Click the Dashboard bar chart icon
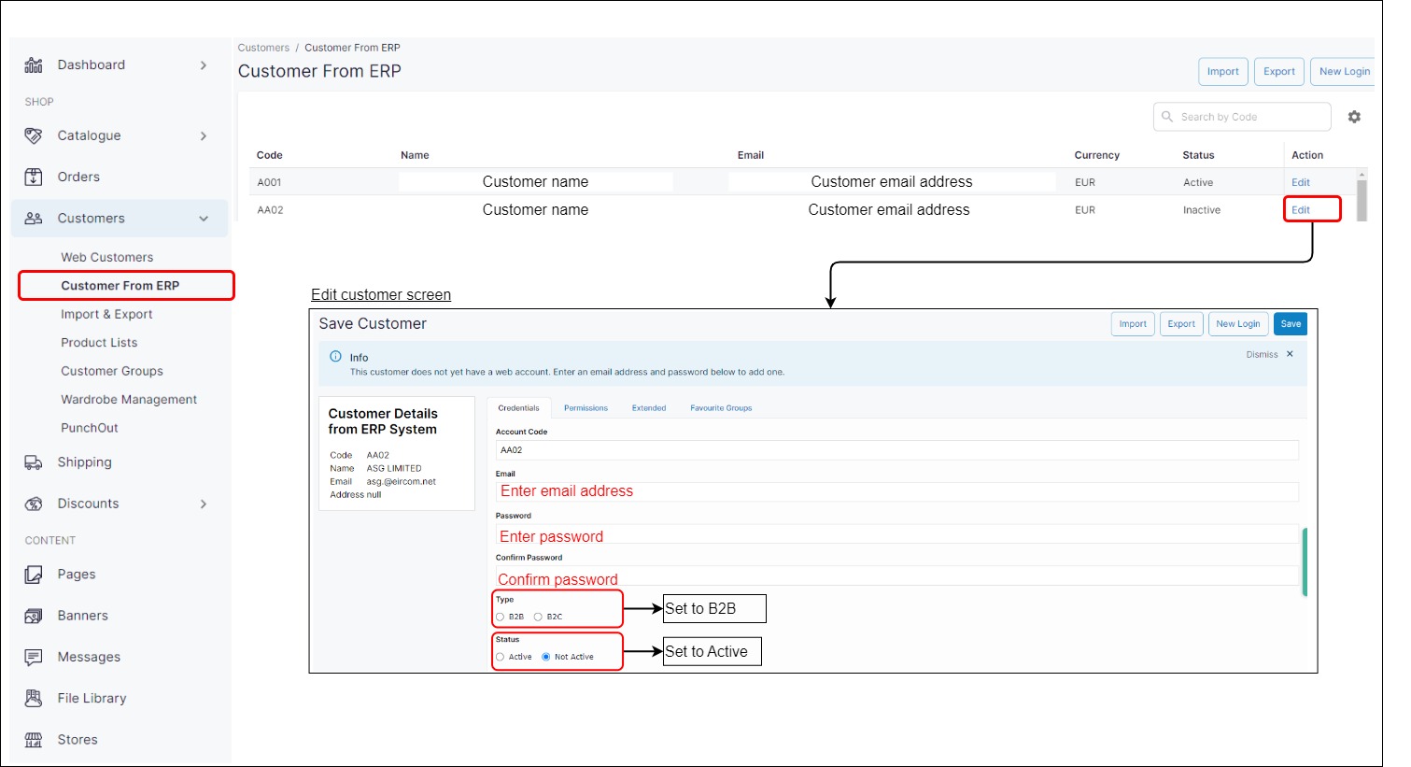This screenshot has width=1411, height=767. [x=34, y=65]
